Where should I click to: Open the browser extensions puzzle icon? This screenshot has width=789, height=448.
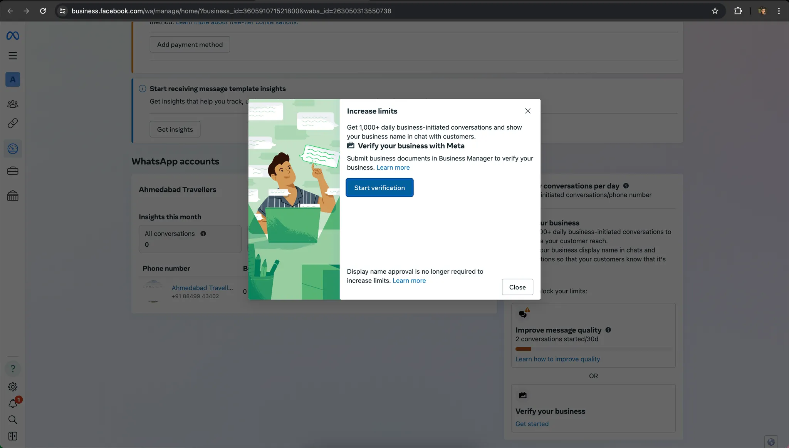coord(738,11)
